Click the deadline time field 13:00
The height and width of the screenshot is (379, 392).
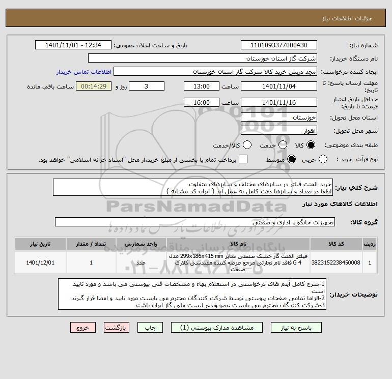pos(202,86)
